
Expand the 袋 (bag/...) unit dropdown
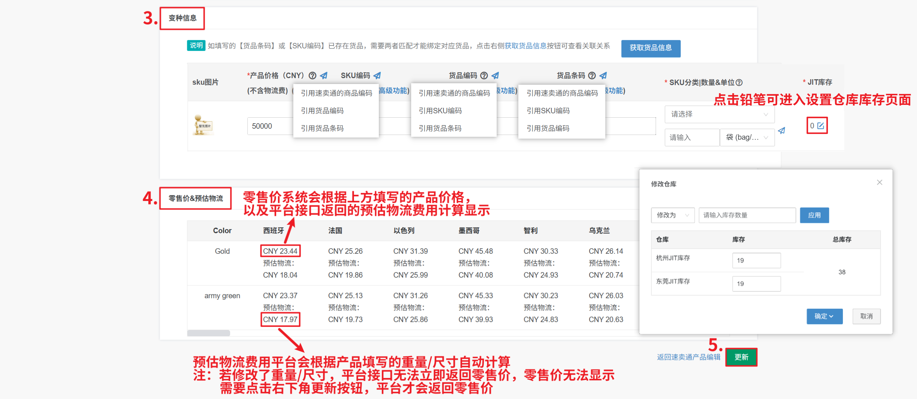click(x=747, y=138)
